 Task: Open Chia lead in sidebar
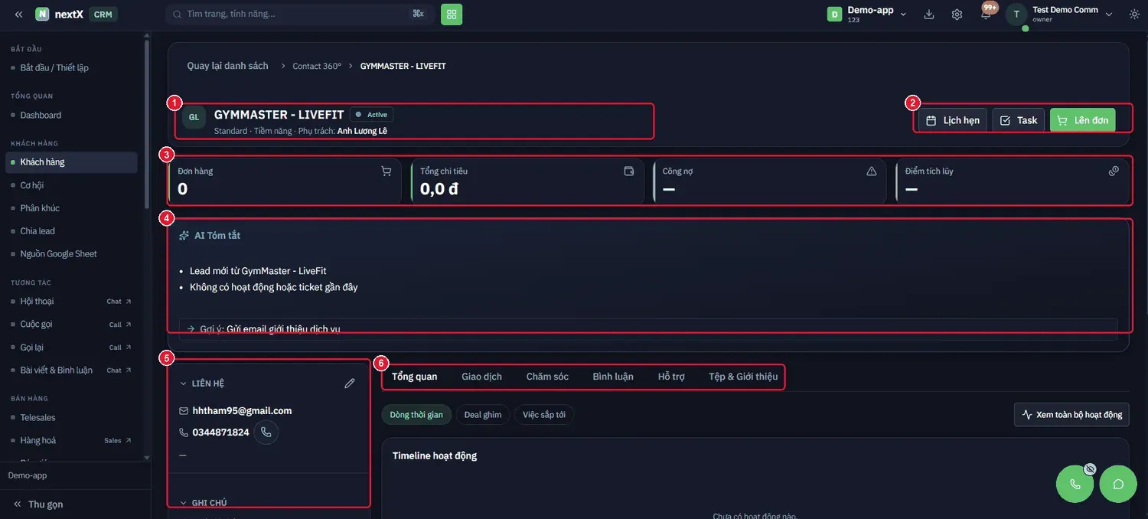tap(38, 231)
